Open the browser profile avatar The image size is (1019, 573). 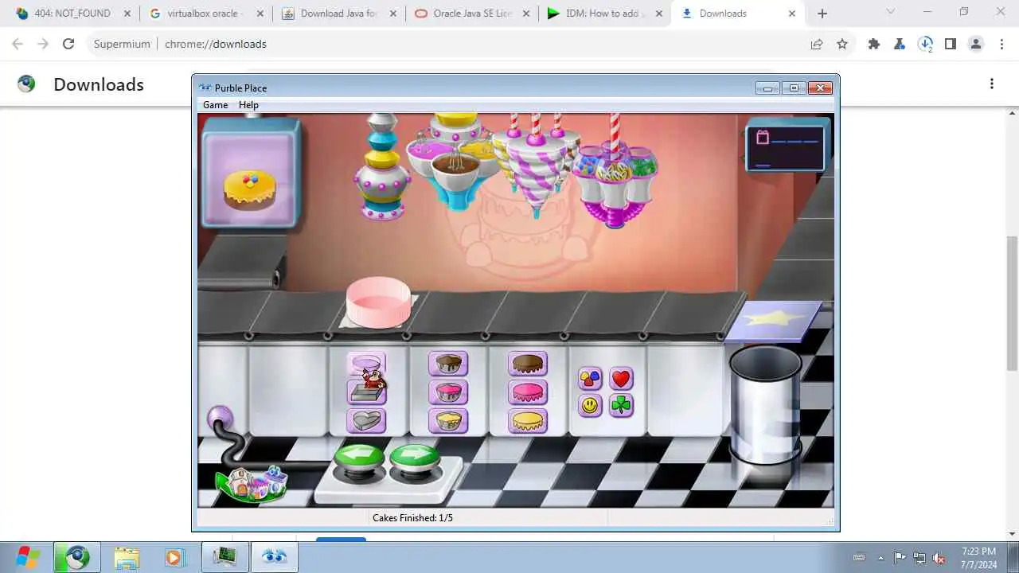tap(976, 44)
